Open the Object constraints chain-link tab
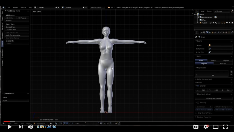Image resolution: width=234 pixels, height=132 pixels. click(215, 33)
